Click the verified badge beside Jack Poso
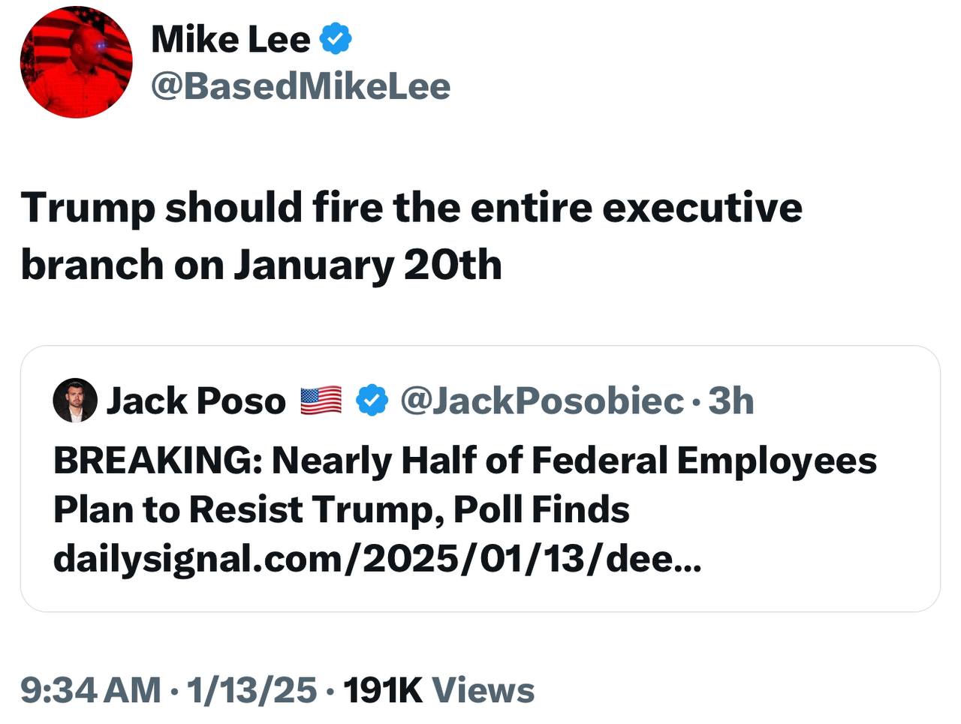 371,401
